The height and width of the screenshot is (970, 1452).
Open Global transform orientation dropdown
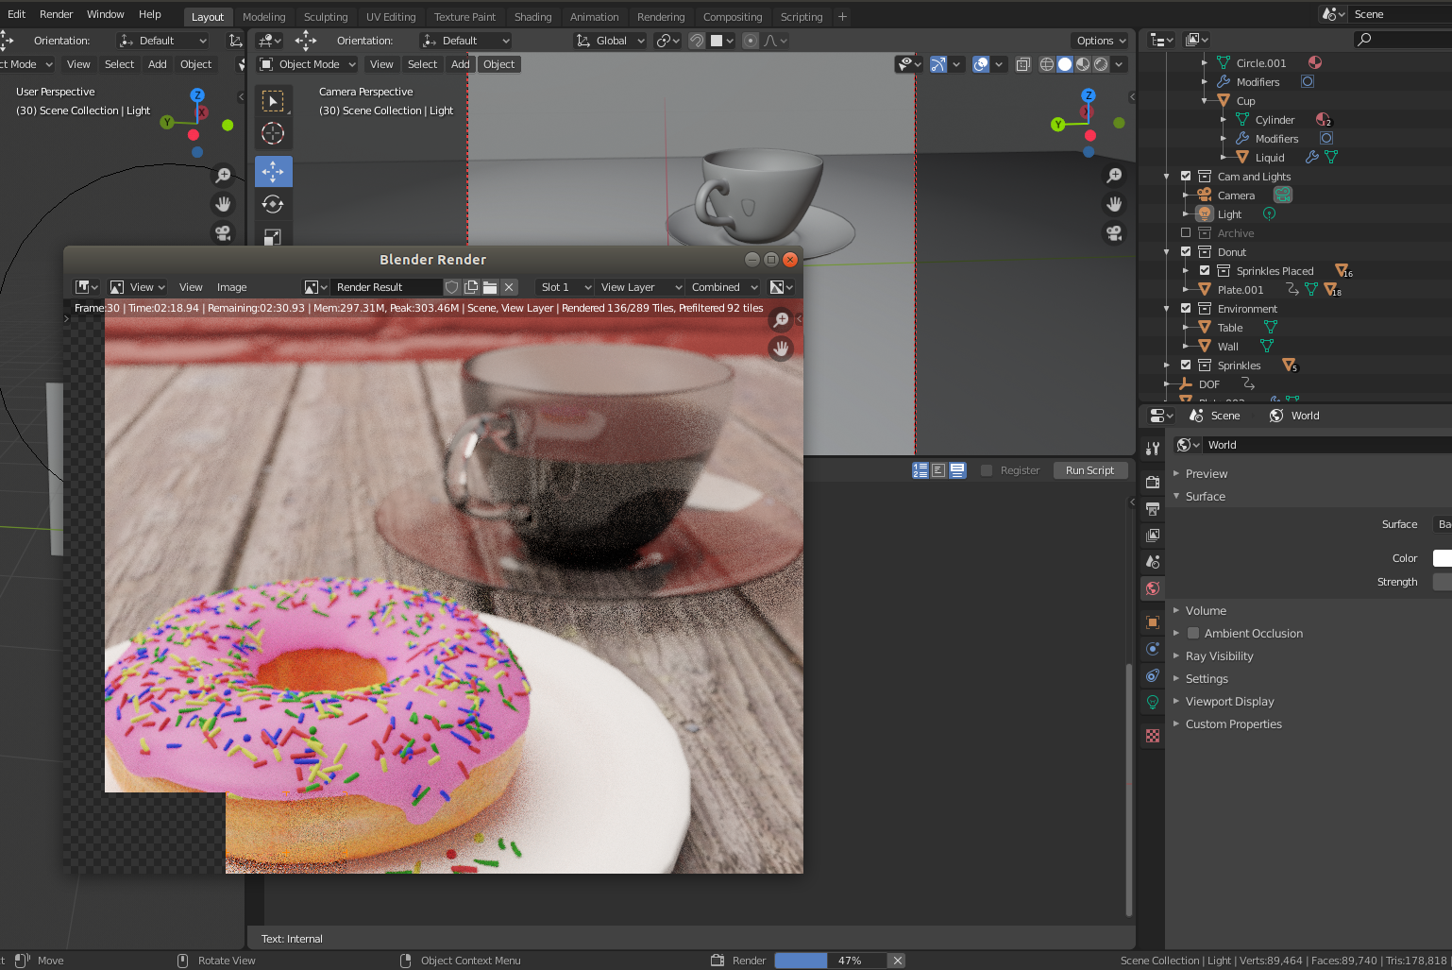pyautogui.click(x=611, y=41)
